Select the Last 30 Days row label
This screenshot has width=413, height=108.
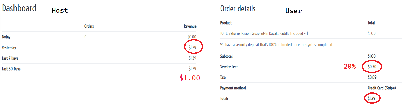(11, 69)
